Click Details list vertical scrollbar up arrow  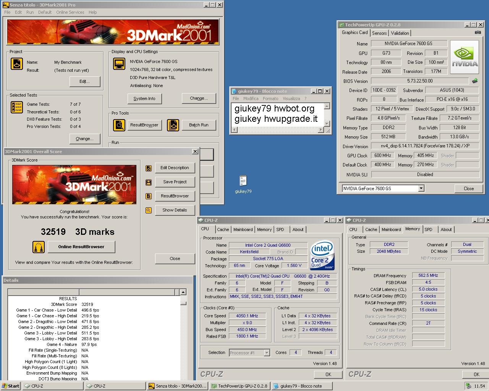pyautogui.click(x=183, y=292)
